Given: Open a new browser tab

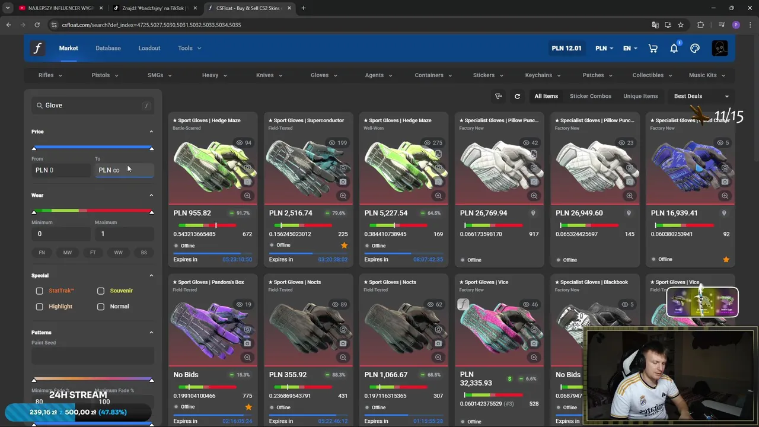Looking at the screenshot, I should point(304,8).
